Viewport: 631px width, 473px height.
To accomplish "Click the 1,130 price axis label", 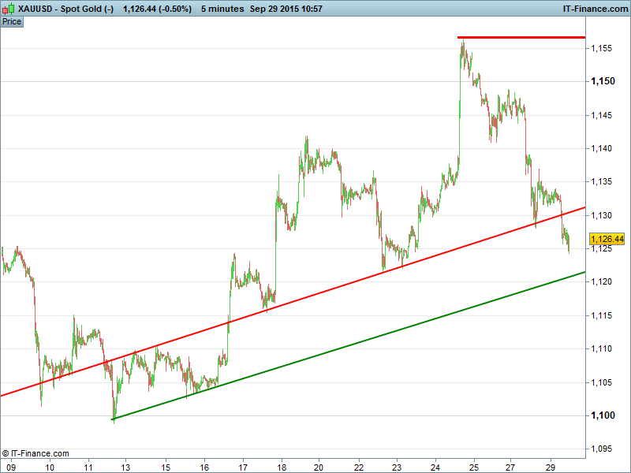I will pos(603,215).
